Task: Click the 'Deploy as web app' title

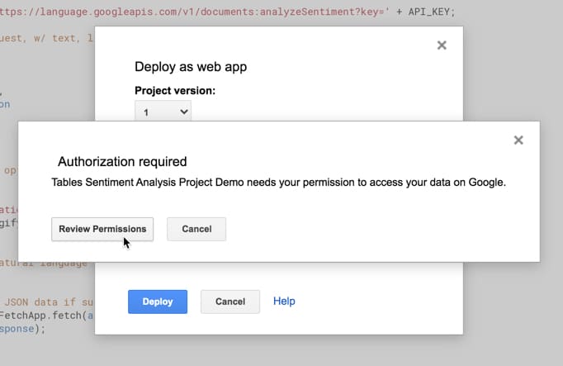Action: [x=191, y=67]
